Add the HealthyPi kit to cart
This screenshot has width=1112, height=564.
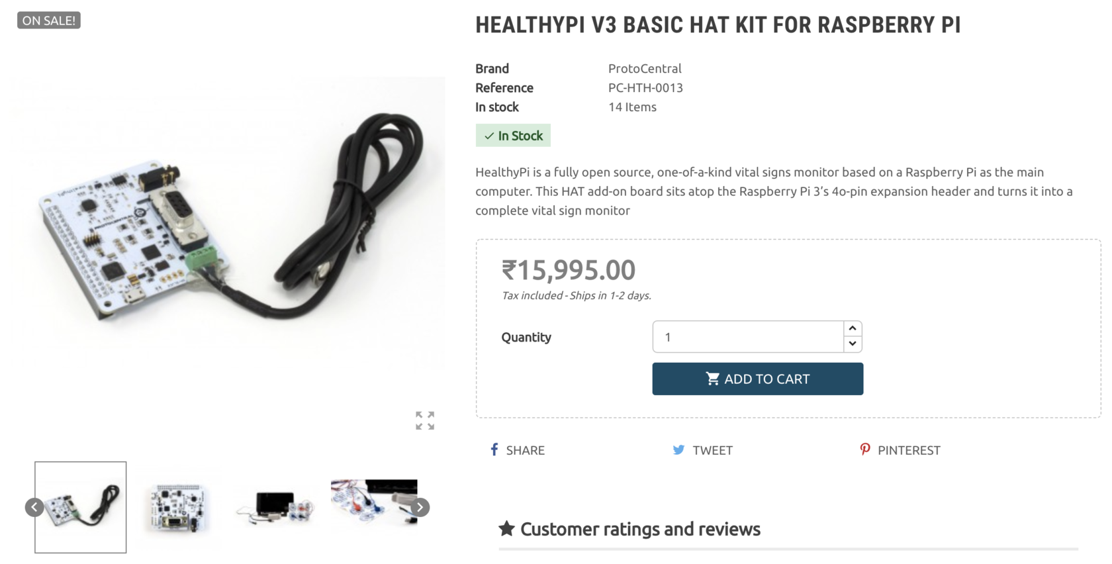click(x=757, y=379)
